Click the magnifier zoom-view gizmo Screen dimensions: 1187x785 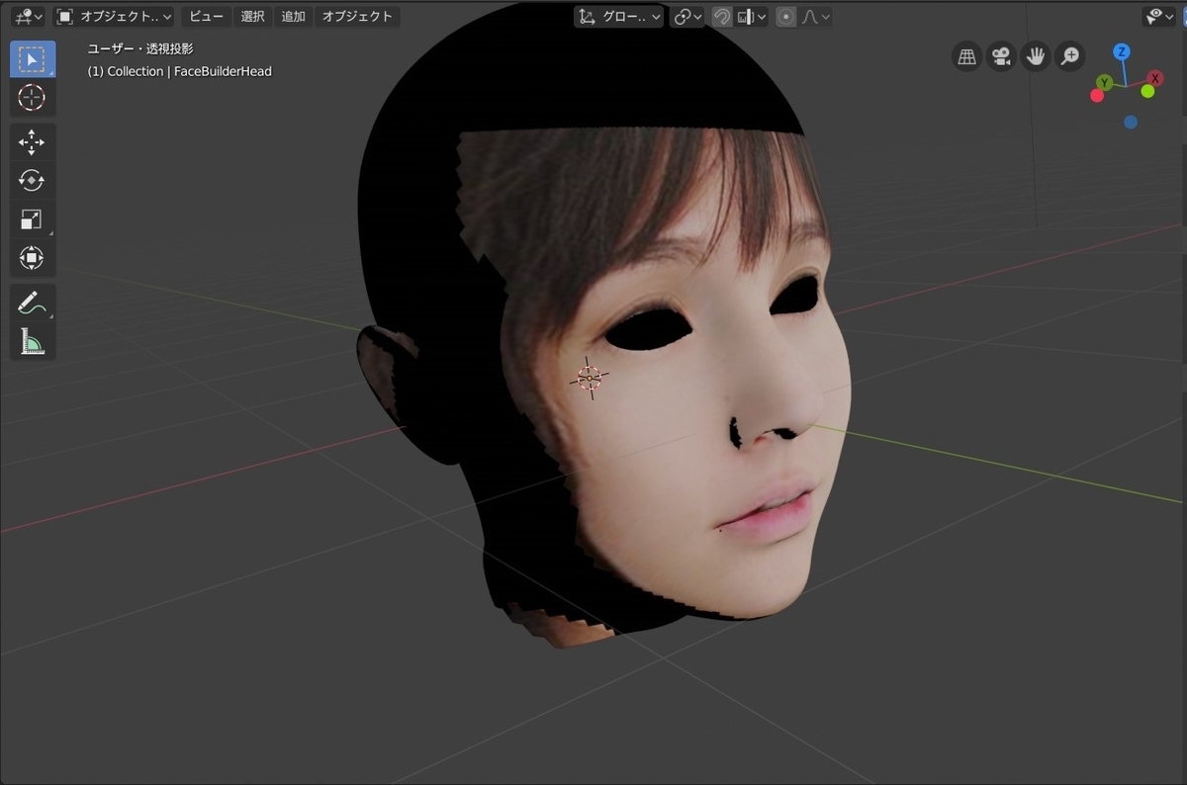pos(1069,56)
